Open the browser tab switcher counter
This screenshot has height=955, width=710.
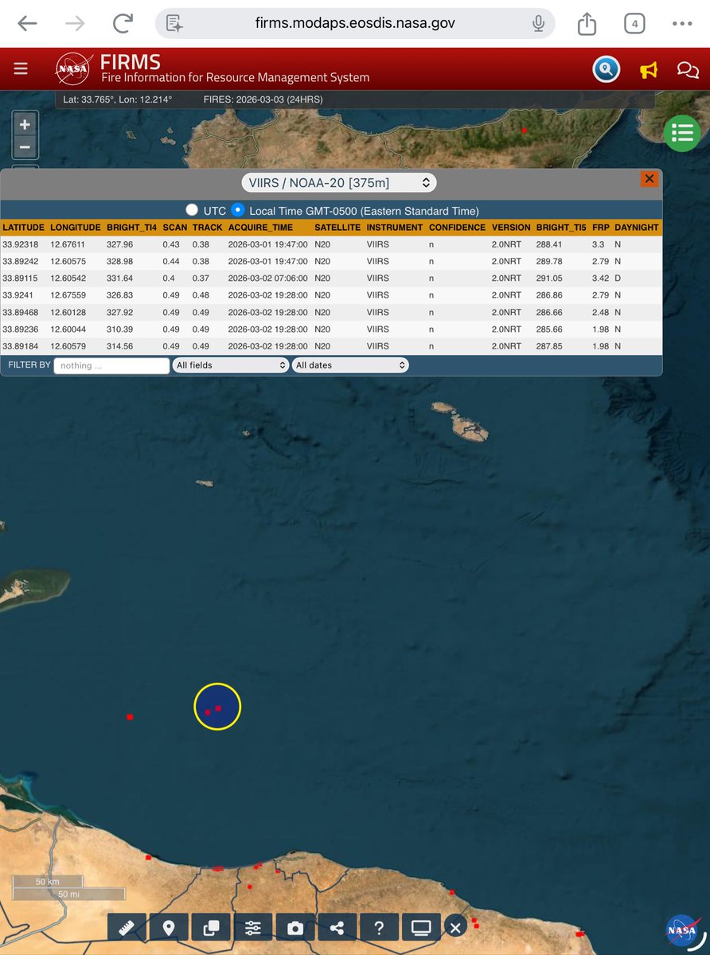click(x=634, y=24)
